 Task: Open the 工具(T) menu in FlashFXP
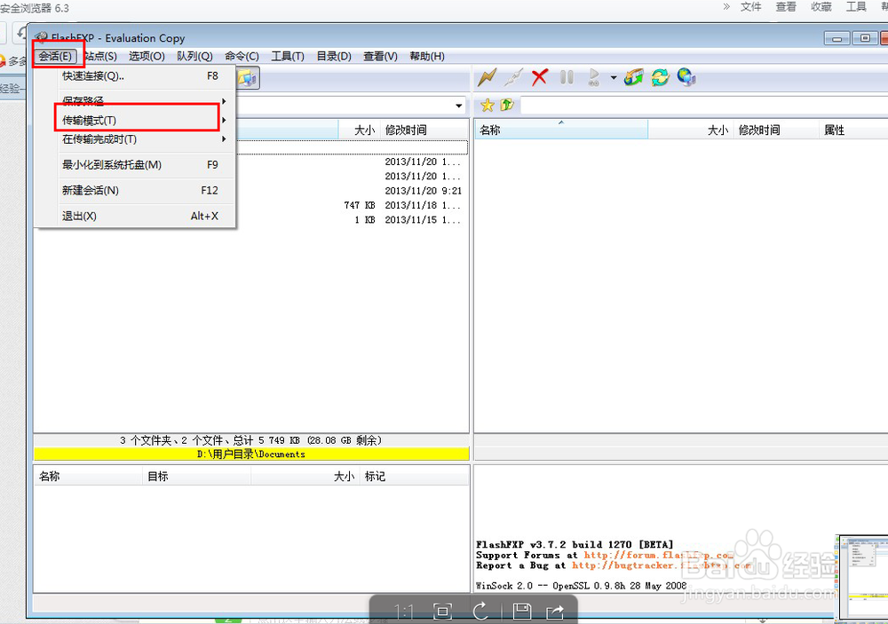pyautogui.click(x=288, y=56)
